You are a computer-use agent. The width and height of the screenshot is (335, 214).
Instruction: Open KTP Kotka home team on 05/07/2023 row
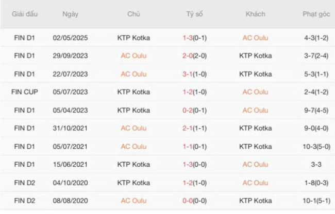[133, 92]
